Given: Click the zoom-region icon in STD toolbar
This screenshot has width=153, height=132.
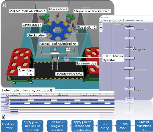Looking at the screenshot, I should (115, 21).
